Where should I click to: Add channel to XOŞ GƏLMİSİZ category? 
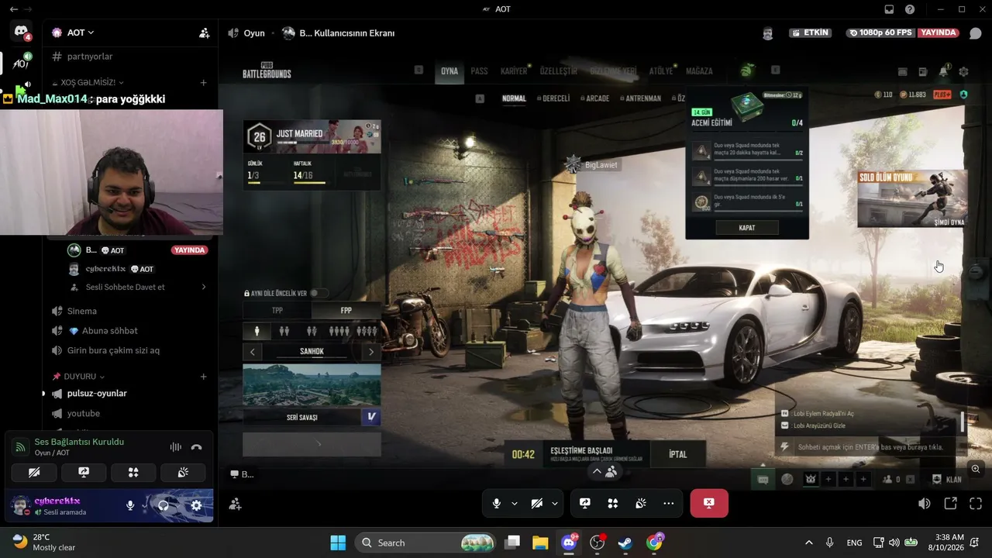(x=203, y=82)
